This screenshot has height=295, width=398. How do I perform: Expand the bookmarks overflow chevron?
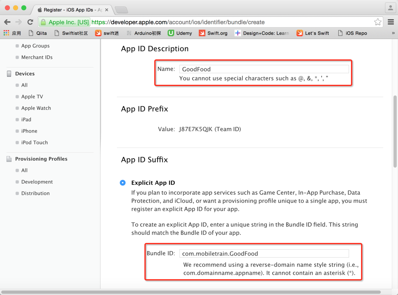tap(393, 33)
